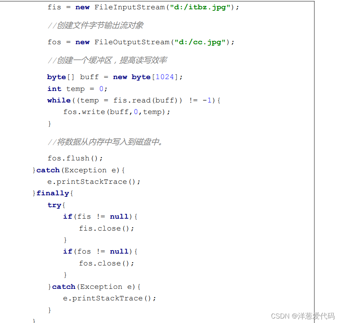Image resolution: width=340 pixels, height=323 pixels.
Task: Click the line 'fis = new FileInputStream("d:/itbz.jpg");'
Action: (143, 7)
